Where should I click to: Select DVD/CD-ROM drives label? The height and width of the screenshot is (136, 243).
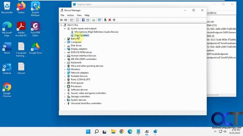(81, 52)
